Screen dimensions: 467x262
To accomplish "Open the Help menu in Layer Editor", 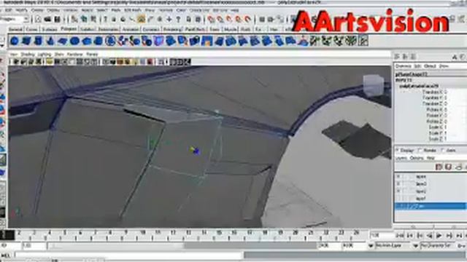I will point(431,158).
